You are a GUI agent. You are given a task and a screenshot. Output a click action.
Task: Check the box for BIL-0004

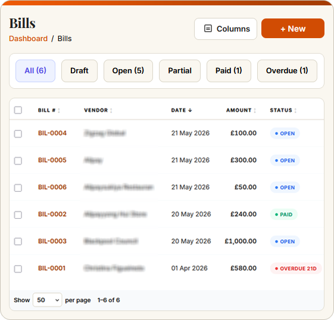(18, 134)
